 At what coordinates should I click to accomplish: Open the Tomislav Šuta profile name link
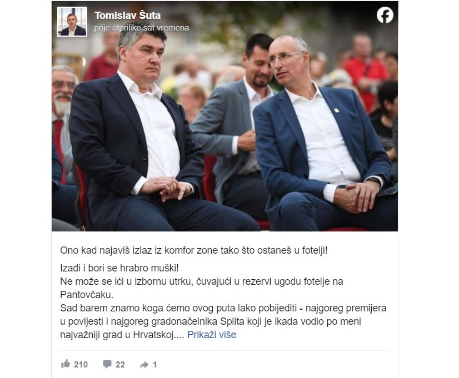point(128,16)
